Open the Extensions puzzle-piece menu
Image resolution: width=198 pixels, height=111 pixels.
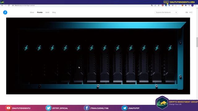186,6
